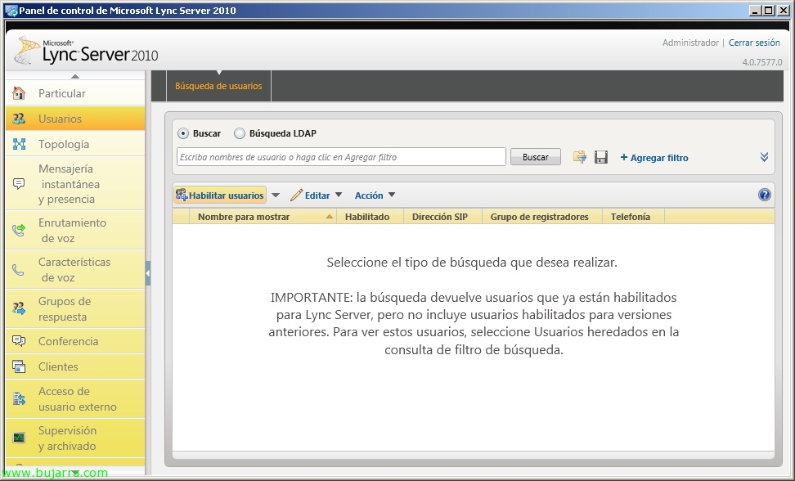Viewport: 795px width, 481px height.
Task: Open the Búsqueda de usuarios tab
Action: [218, 86]
